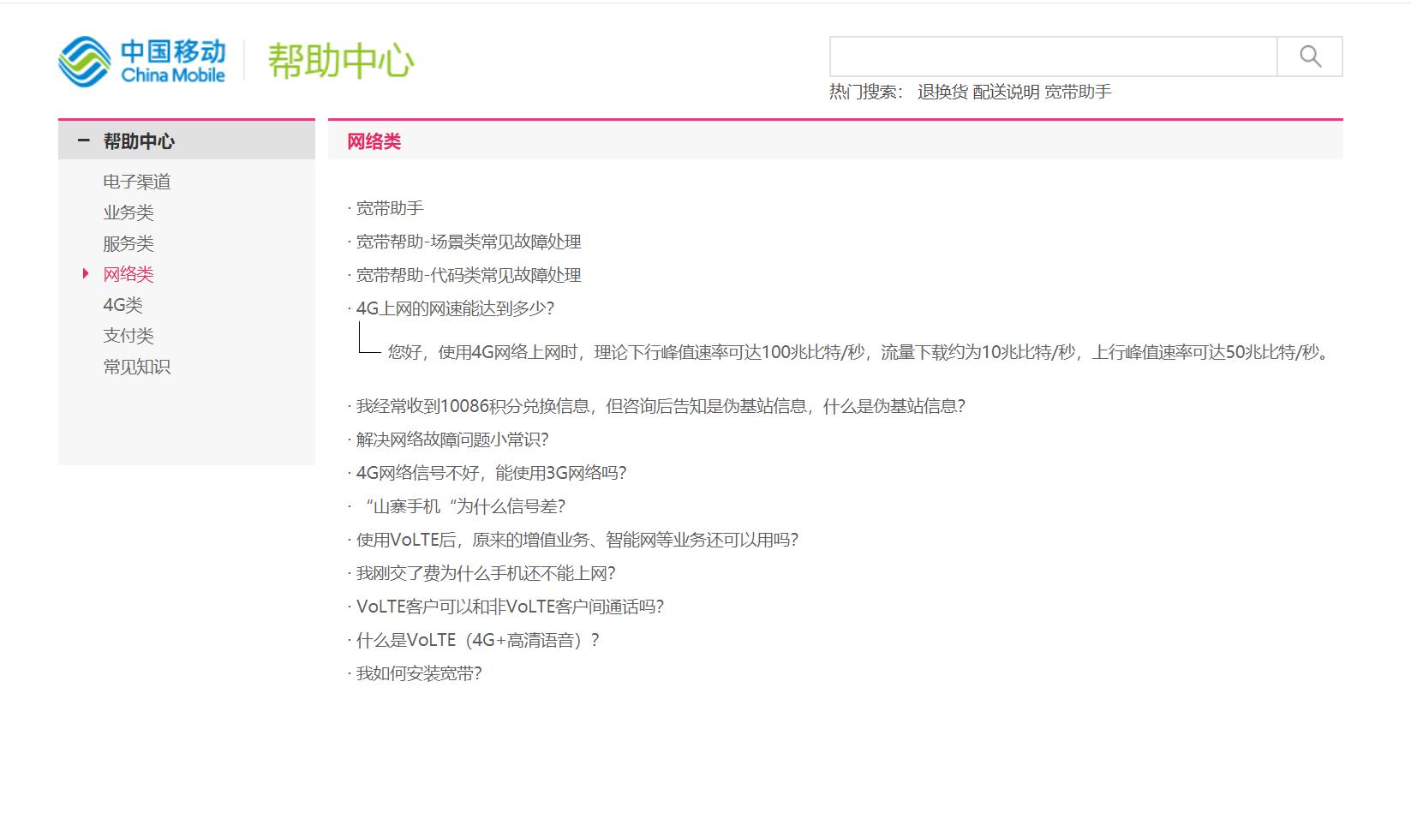The image size is (1411, 819).
Task: Open 我如何安装宽带 question
Action: tap(419, 674)
